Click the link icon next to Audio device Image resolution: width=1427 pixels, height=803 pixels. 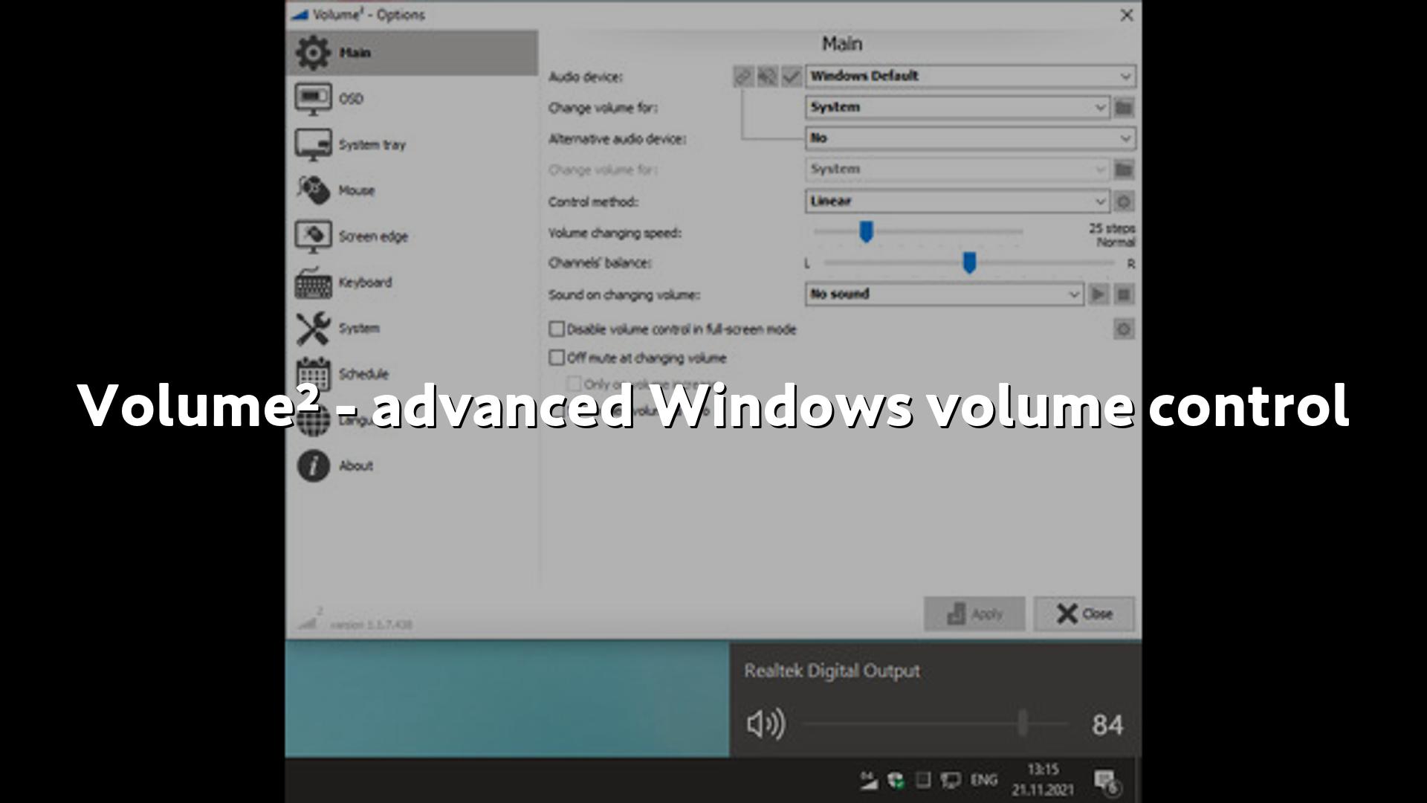(743, 76)
